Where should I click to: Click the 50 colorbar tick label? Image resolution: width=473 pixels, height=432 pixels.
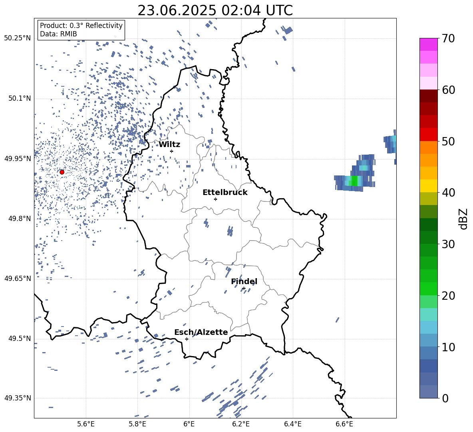(449, 141)
